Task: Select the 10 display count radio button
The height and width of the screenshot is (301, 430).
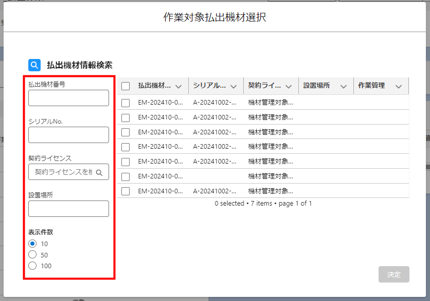Action: pyautogui.click(x=32, y=244)
